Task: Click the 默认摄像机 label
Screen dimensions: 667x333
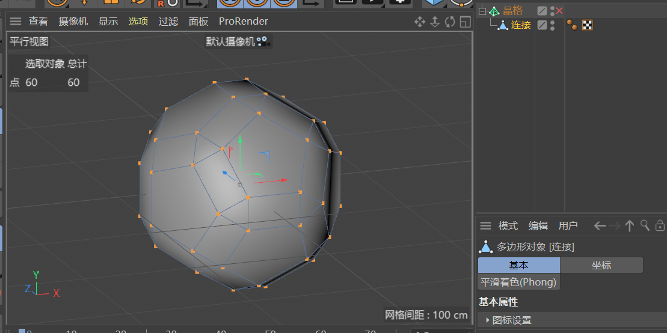Action: [230, 41]
